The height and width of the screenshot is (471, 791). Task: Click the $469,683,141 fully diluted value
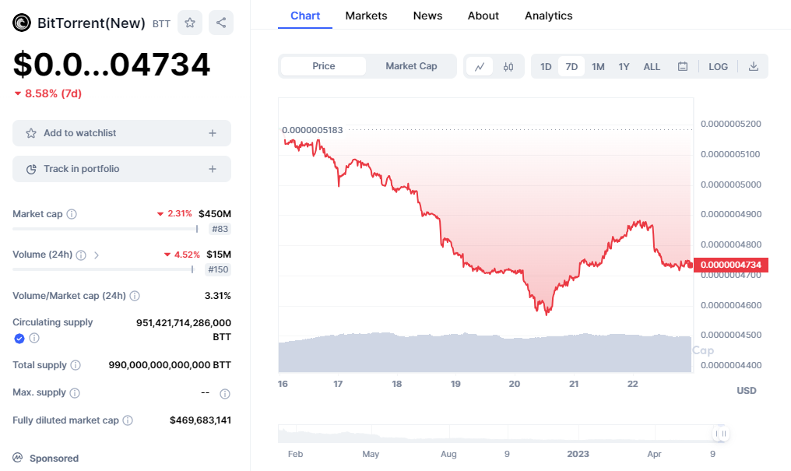(x=200, y=420)
